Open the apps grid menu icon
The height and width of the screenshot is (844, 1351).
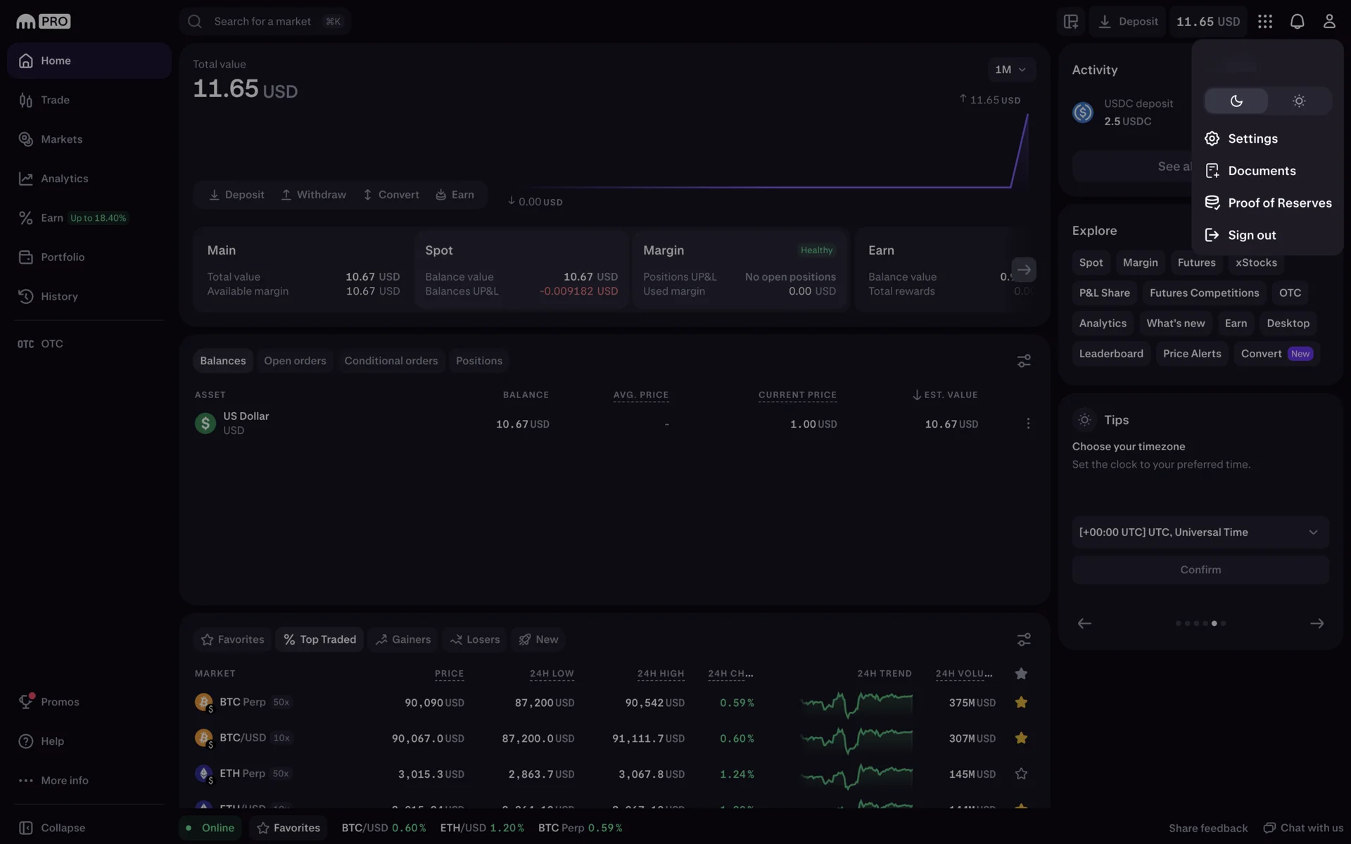pyautogui.click(x=1264, y=21)
